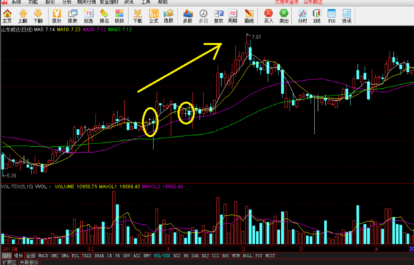The width and height of the screenshot is (414, 265).
Task: Open the 选股 stock picker icon
Action: pos(168,16)
